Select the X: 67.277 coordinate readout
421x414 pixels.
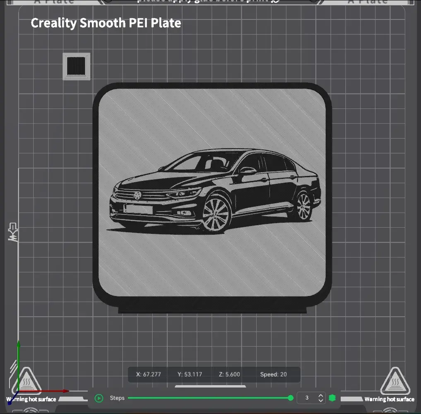(x=149, y=374)
